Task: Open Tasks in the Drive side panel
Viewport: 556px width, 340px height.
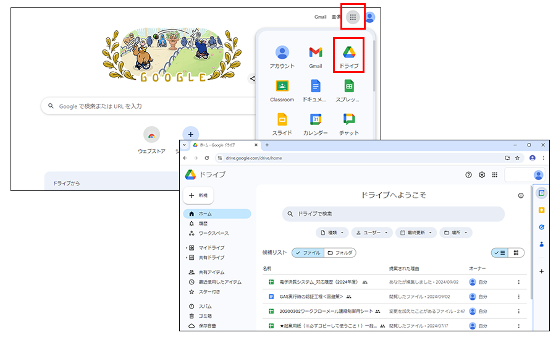Action: tap(541, 227)
